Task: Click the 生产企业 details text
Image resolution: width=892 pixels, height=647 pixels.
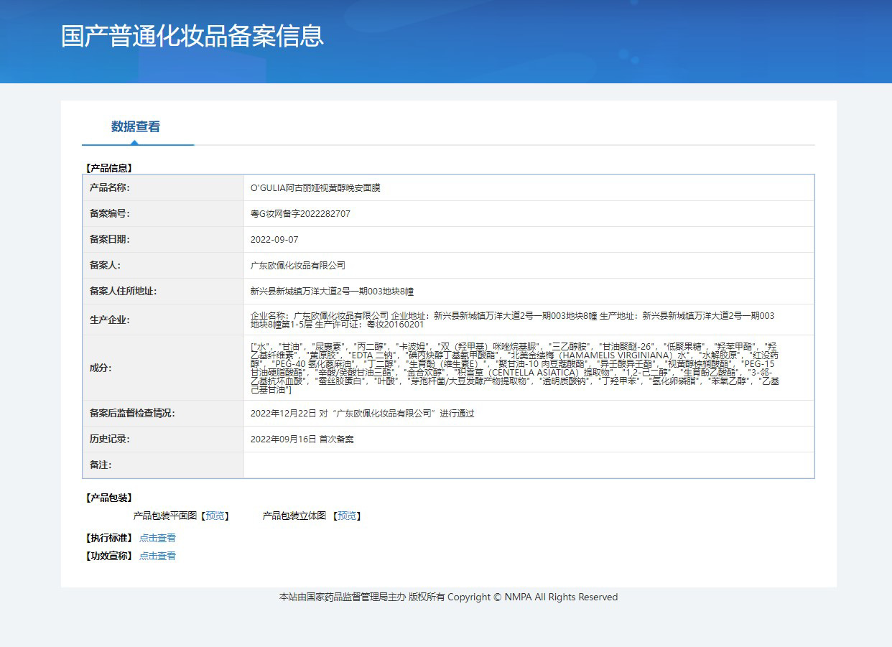Action: (513, 320)
